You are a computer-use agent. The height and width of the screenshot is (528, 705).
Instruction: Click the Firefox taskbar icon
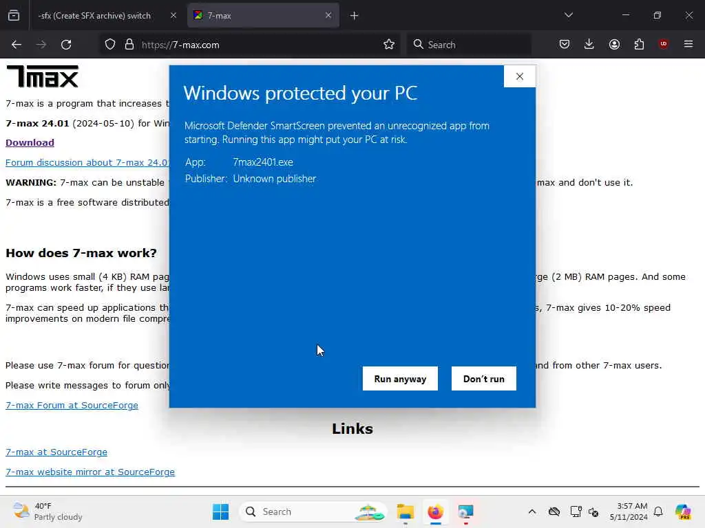tap(435, 511)
